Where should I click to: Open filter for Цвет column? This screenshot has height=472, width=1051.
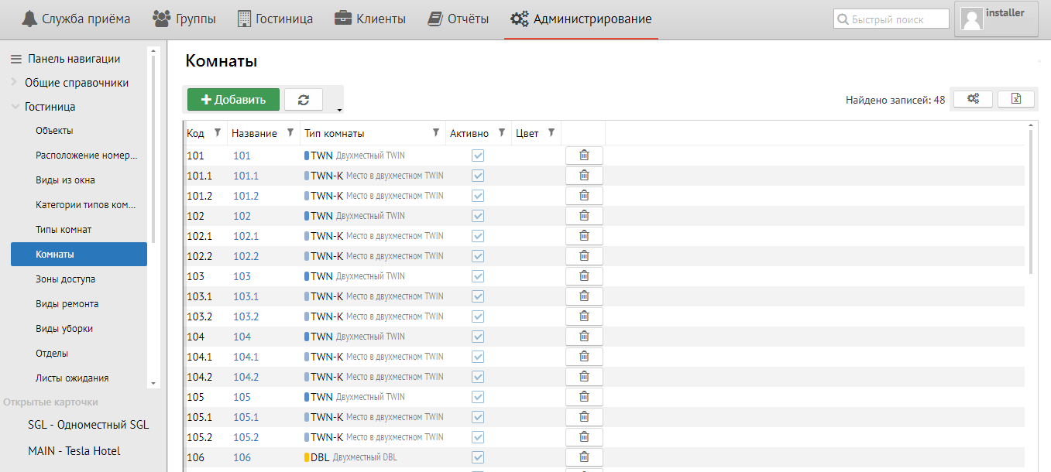pyautogui.click(x=551, y=132)
